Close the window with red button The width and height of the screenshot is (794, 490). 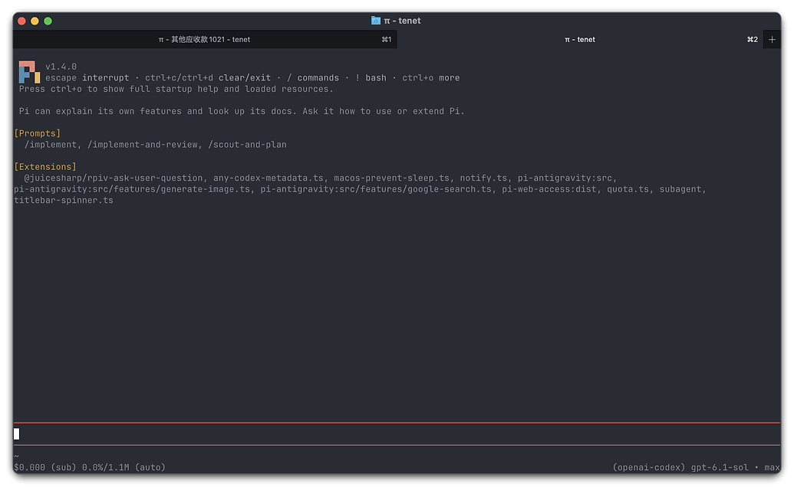(21, 21)
